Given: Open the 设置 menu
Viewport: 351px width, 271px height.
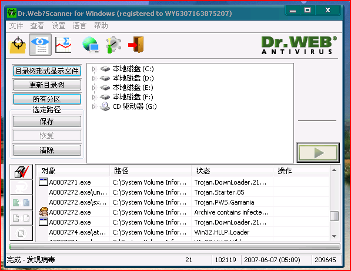Looking at the screenshot, I should (58, 26).
